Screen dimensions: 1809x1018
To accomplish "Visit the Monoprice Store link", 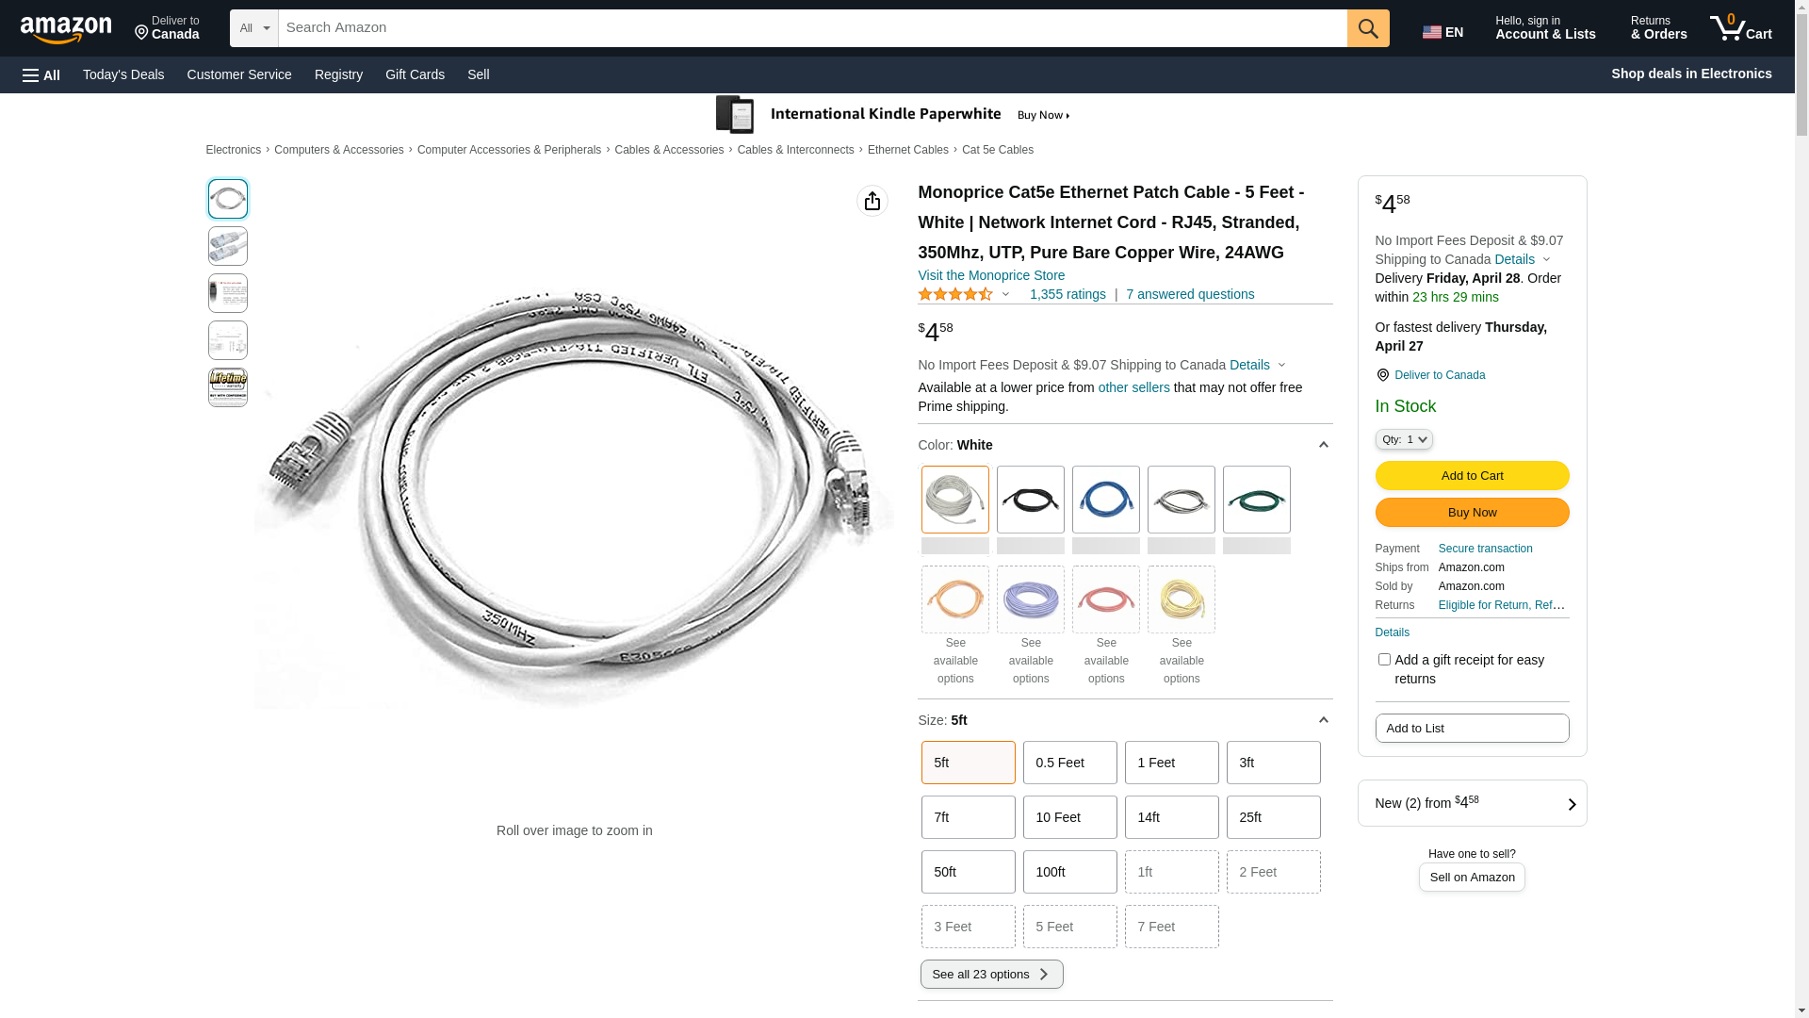I will [991, 275].
